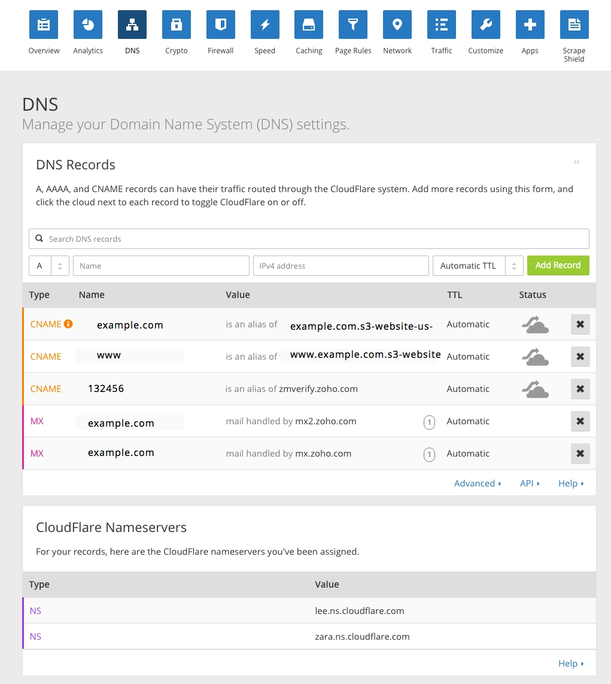611x684 pixels.
Task: Toggle CloudFlare cloud for 132456 CNAME
Action: pyautogui.click(x=535, y=389)
